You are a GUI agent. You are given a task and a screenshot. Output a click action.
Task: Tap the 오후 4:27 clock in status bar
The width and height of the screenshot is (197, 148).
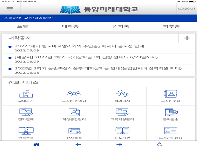[8, 1]
